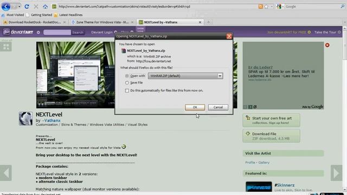The height and width of the screenshot is (195, 347).
Task: Open the Skins & Themes category link
Action: (x=74, y=125)
